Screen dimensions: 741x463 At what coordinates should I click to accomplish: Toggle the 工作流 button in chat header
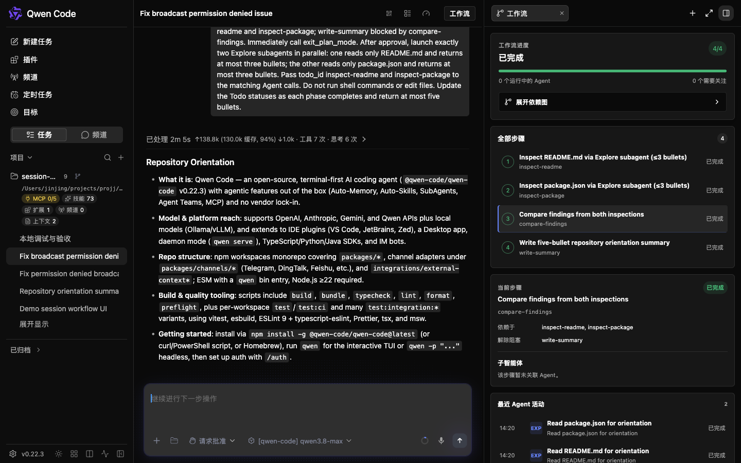tap(460, 13)
